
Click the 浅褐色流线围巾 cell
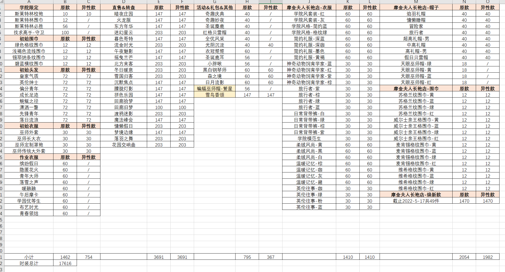(29, 51)
